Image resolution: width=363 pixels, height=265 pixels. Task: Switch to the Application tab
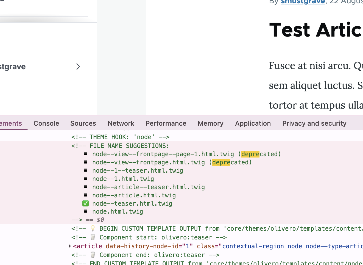pyautogui.click(x=253, y=123)
